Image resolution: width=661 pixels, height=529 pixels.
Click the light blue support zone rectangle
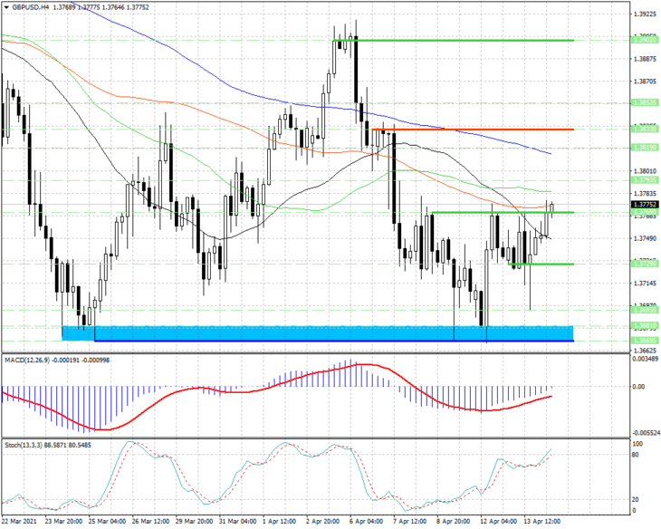[x=318, y=332]
